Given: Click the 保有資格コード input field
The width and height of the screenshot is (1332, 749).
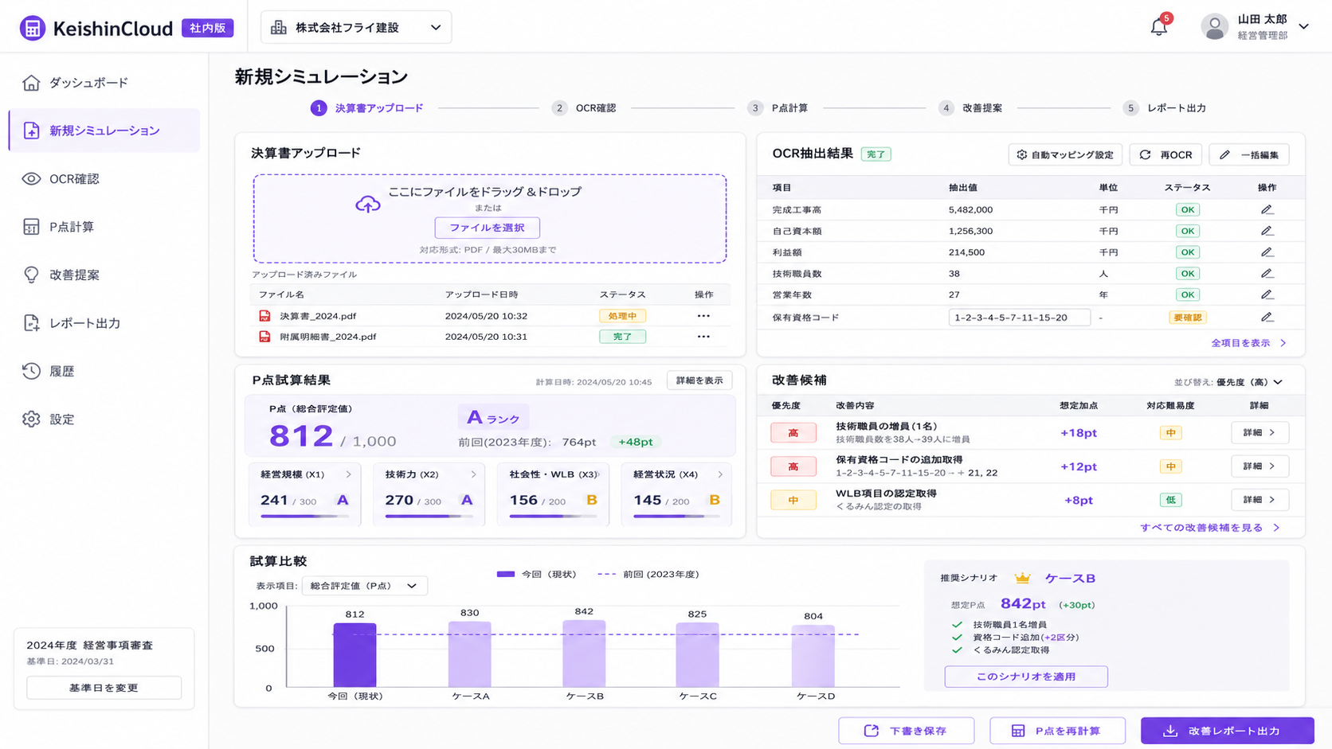Looking at the screenshot, I should 1019,318.
